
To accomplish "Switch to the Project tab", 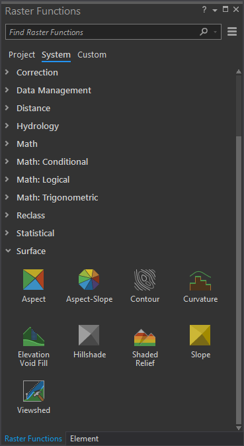I will (x=22, y=55).
